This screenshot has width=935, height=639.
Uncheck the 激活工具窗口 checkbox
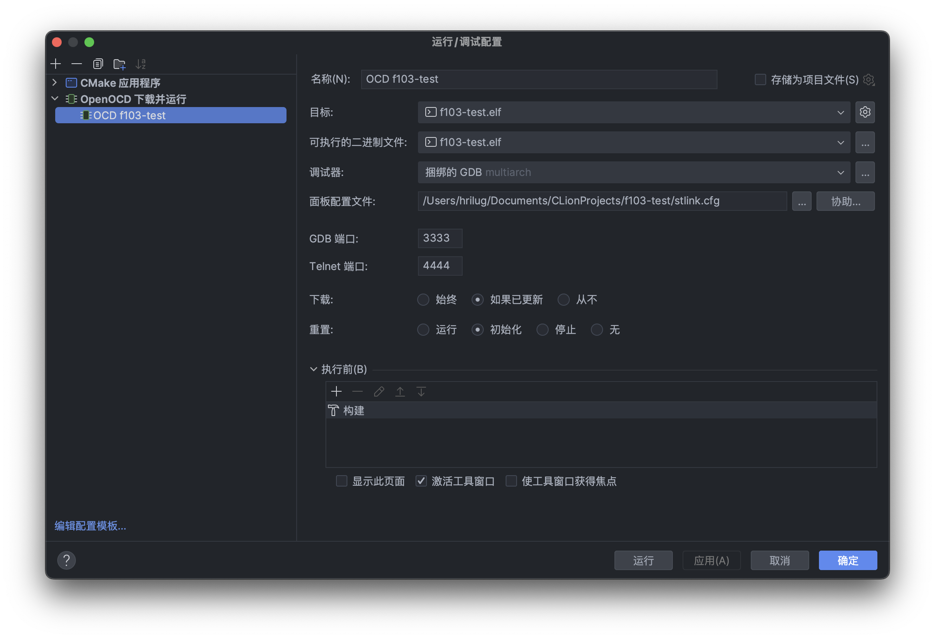[x=421, y=481]
